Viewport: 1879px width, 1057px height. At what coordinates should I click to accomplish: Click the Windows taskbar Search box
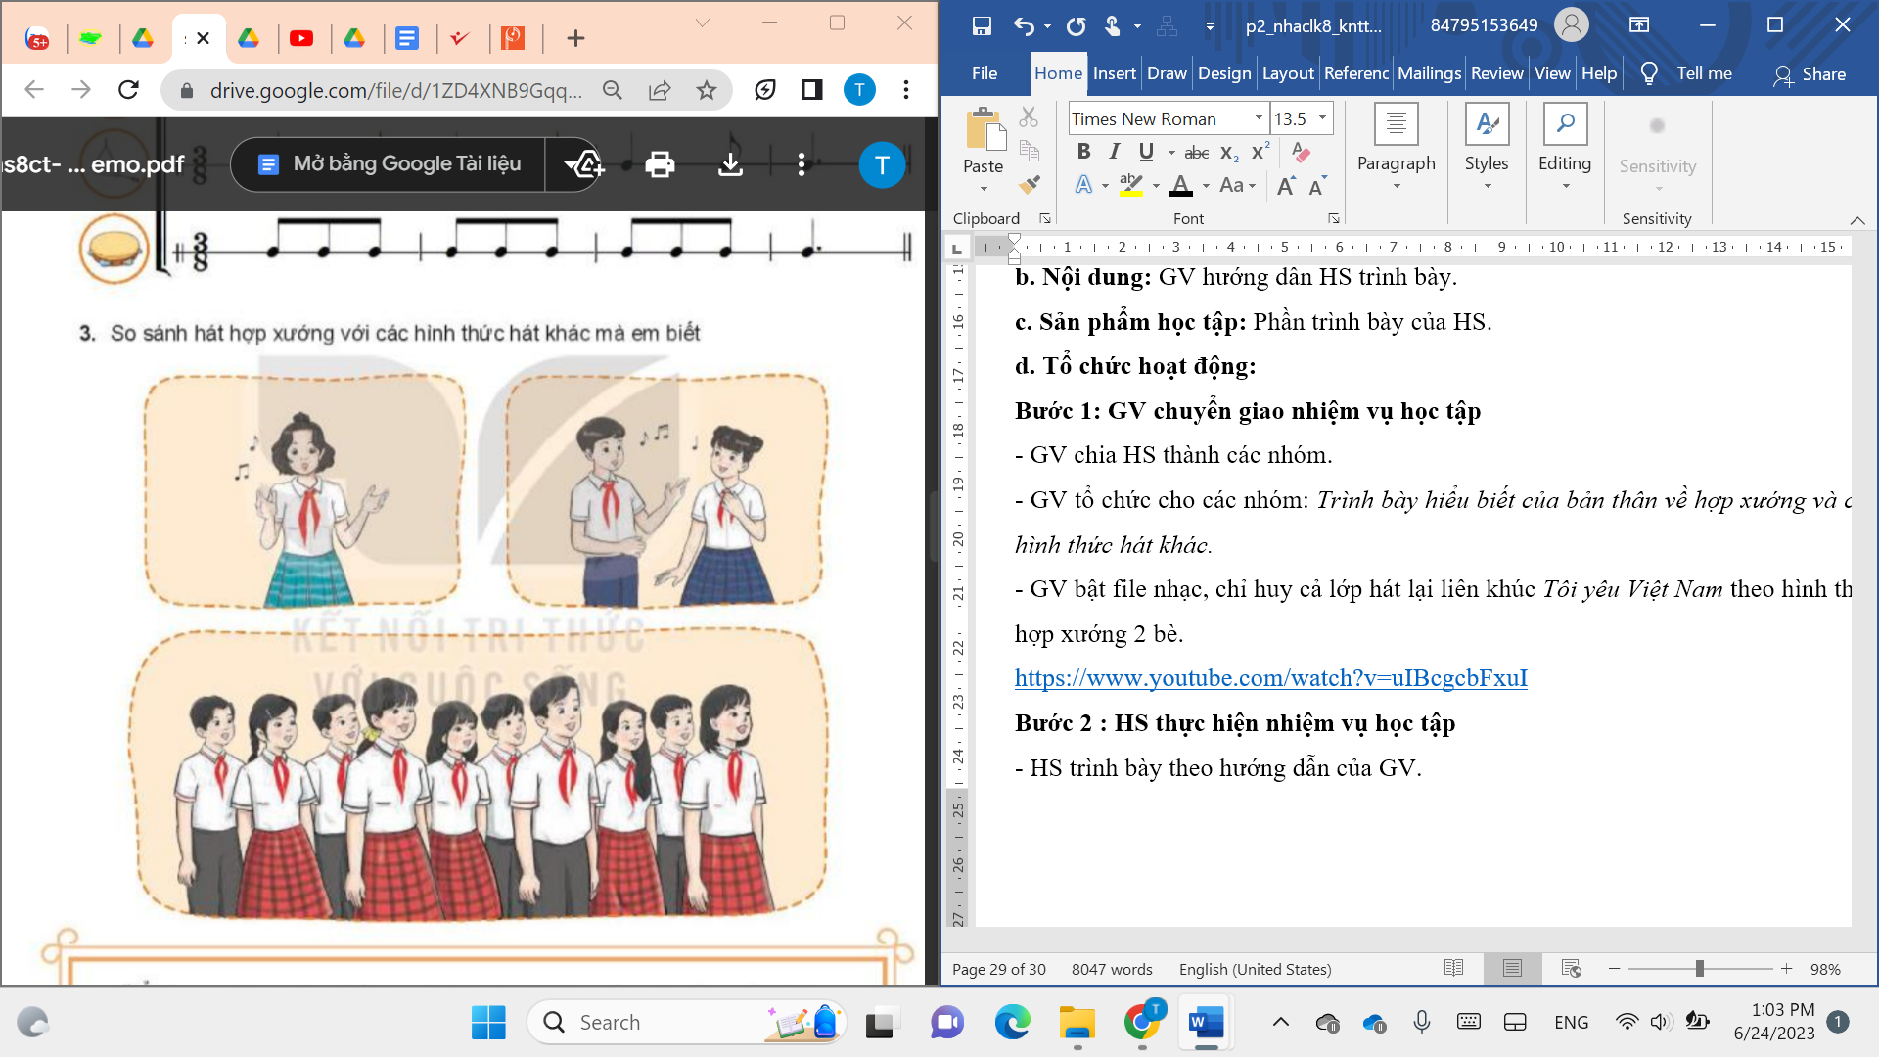686,1023
